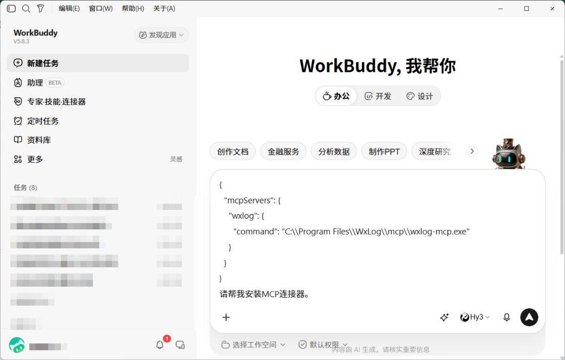The image size is (565, 360).
Task: Click the plus attachment icon
Action: [226, 317]
